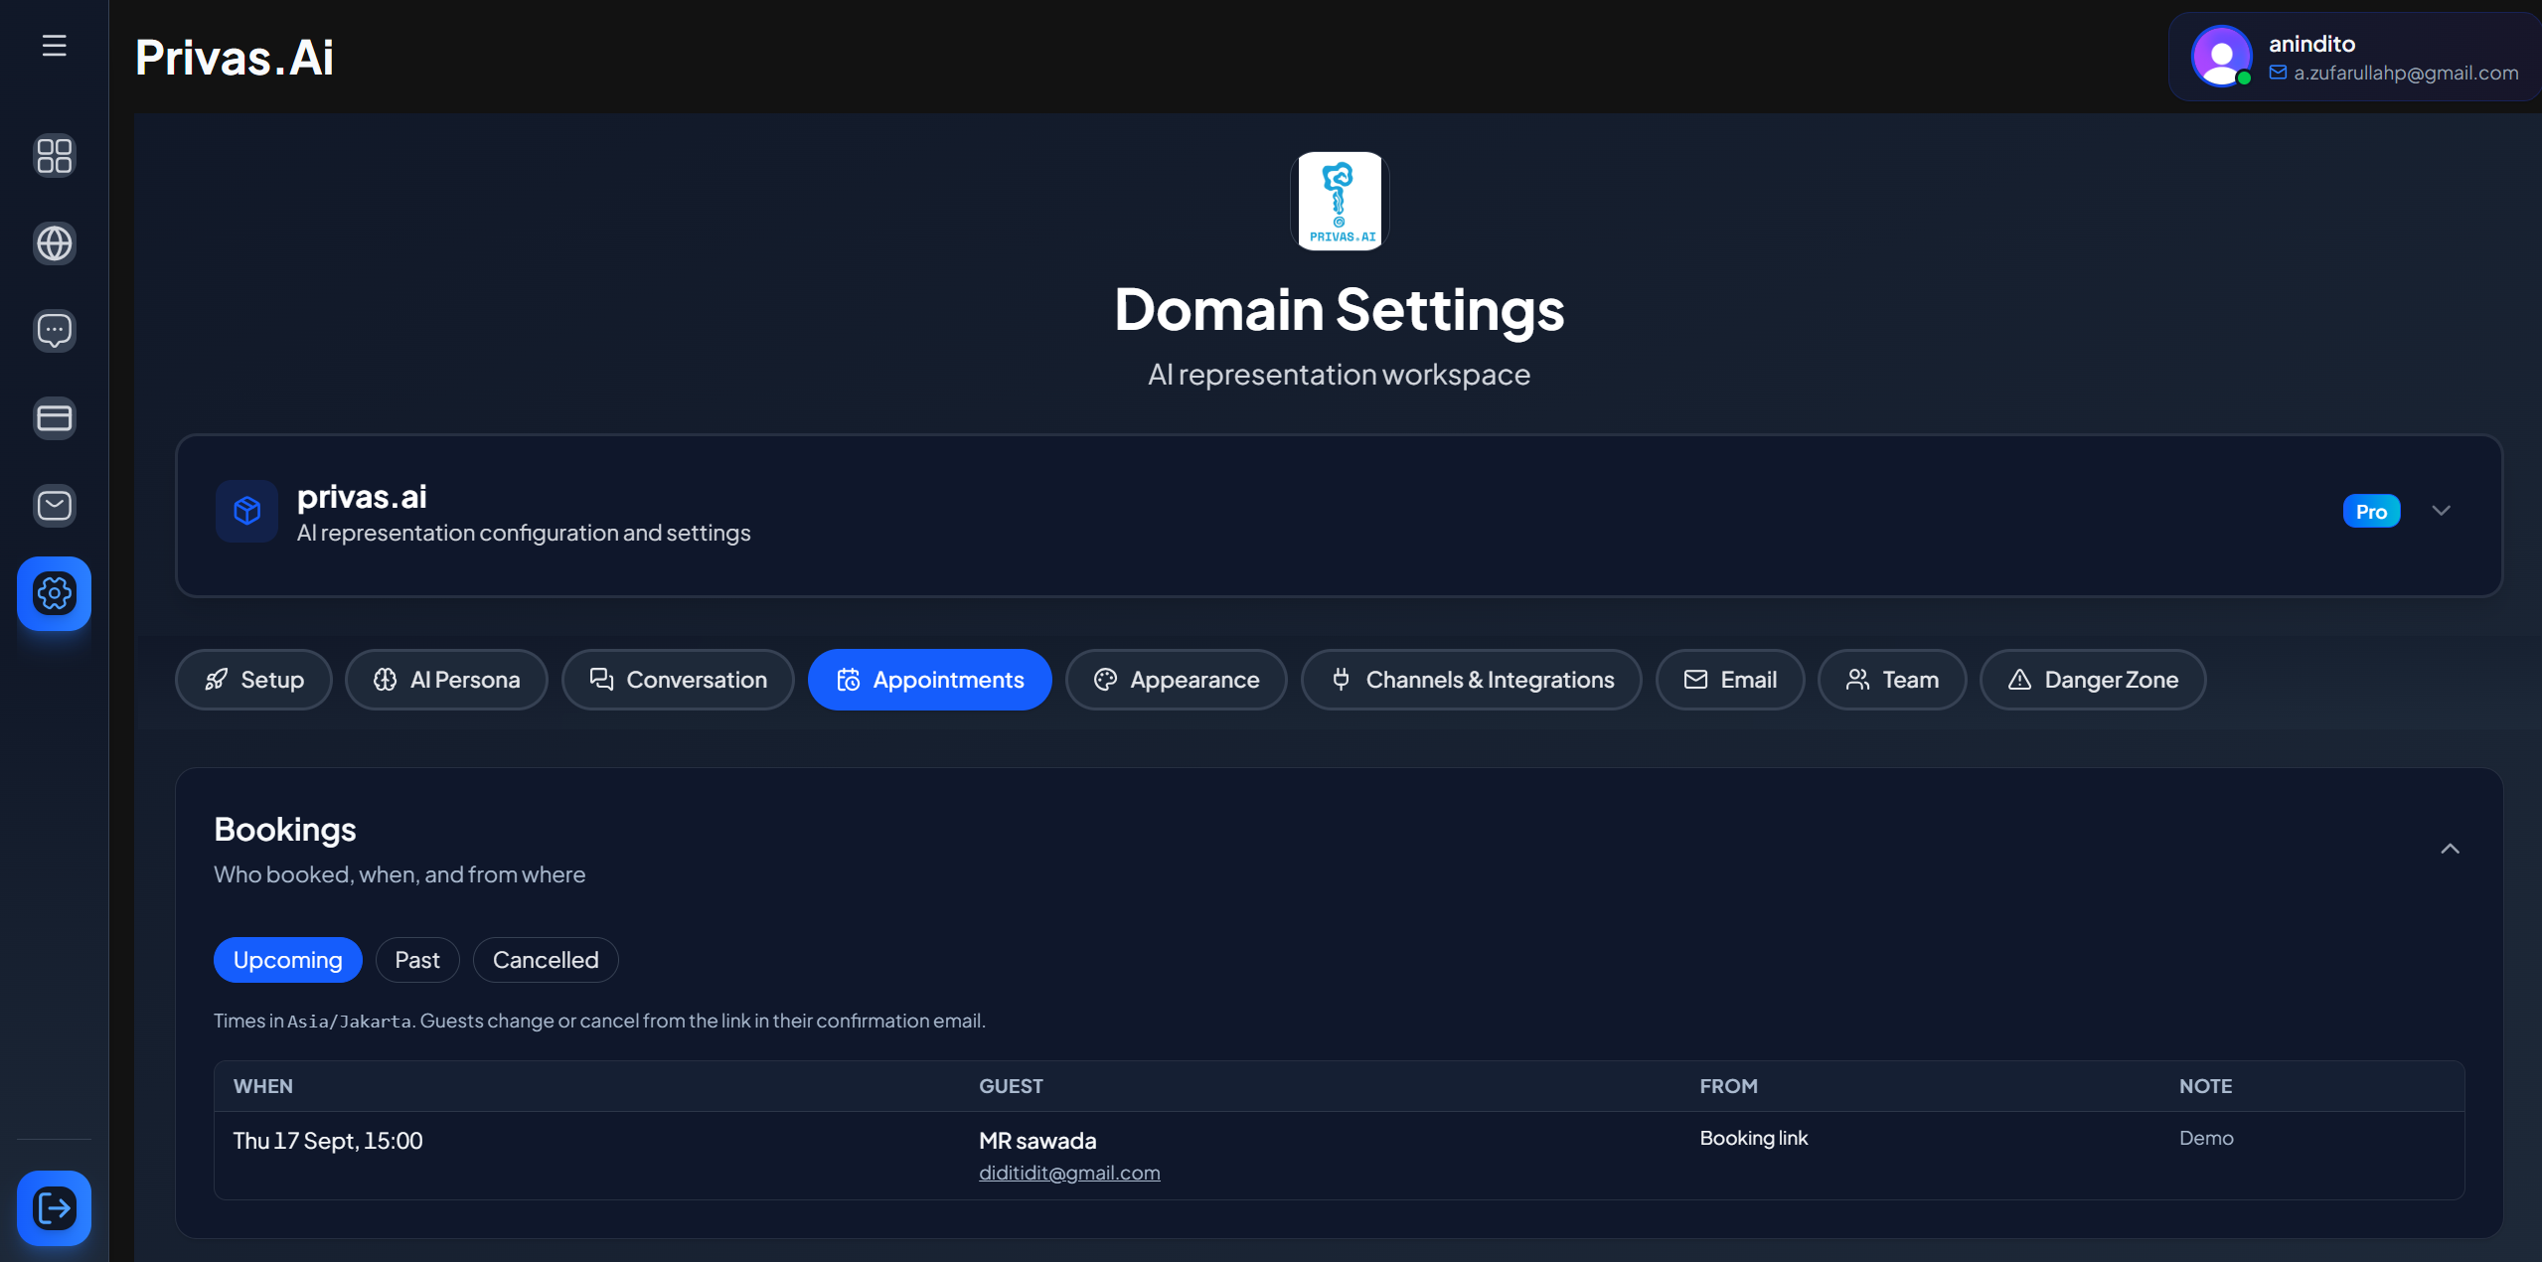2542x1262 pixels.
Task: Collapse the Bookings section chevron
Action: 2451,849
